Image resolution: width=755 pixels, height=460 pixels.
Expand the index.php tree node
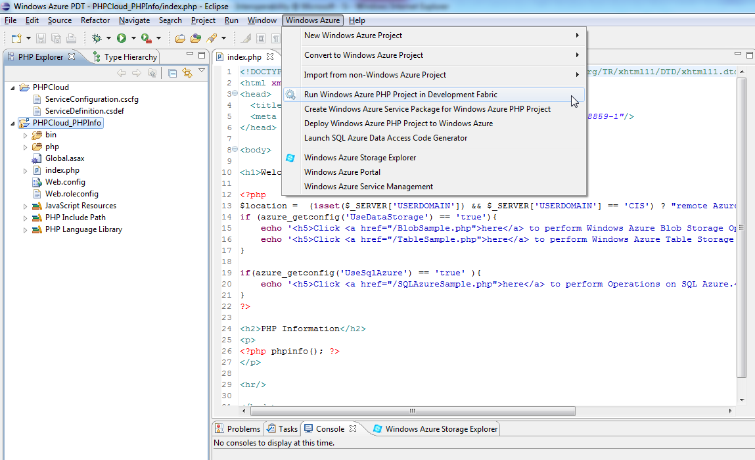point(25,170)
